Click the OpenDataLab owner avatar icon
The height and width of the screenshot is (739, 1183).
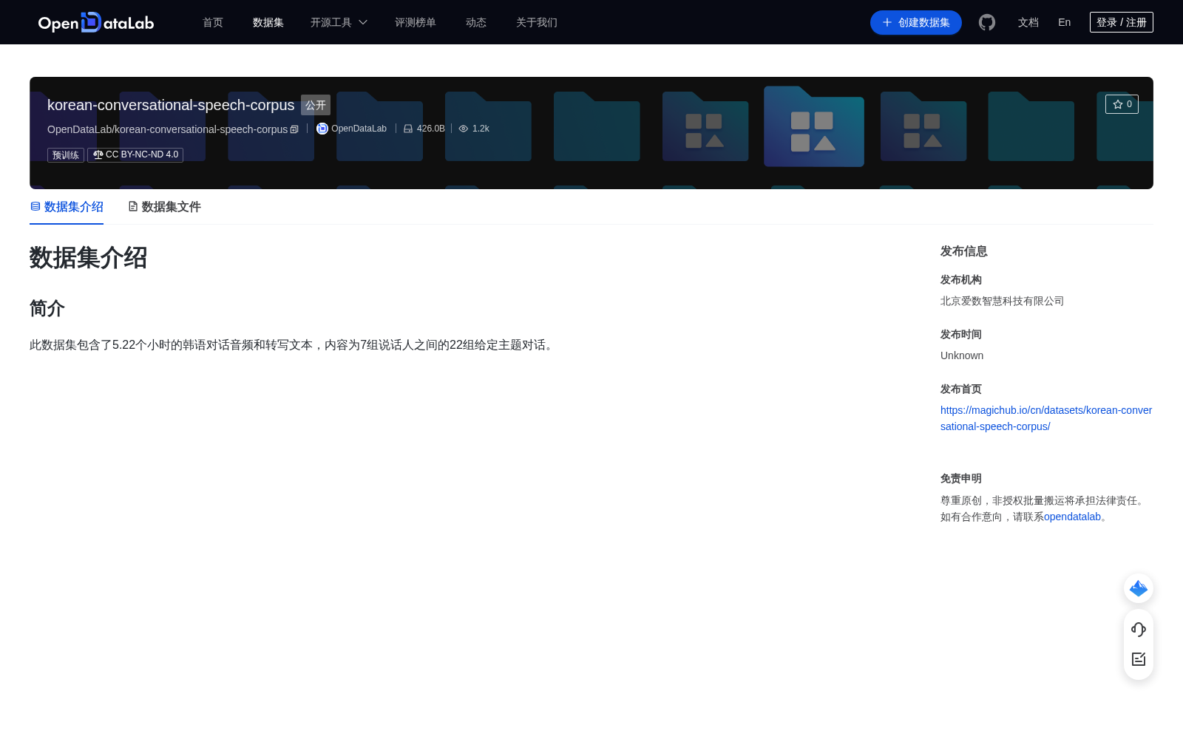(322, 129)
